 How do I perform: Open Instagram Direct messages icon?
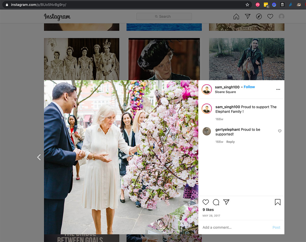pyautogui.click(x=247, y=16)
